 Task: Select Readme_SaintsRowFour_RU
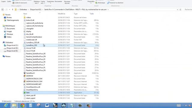pyautogui.click(x=36, y=70)
